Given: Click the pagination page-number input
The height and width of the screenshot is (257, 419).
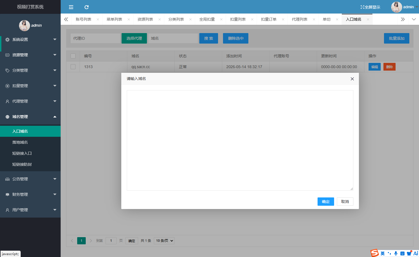Looking at the screenshot, I should (111, 241).
